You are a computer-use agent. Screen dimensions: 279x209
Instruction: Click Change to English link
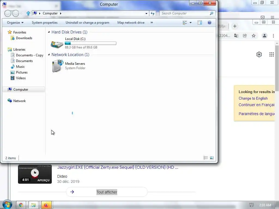click(253, 98)
